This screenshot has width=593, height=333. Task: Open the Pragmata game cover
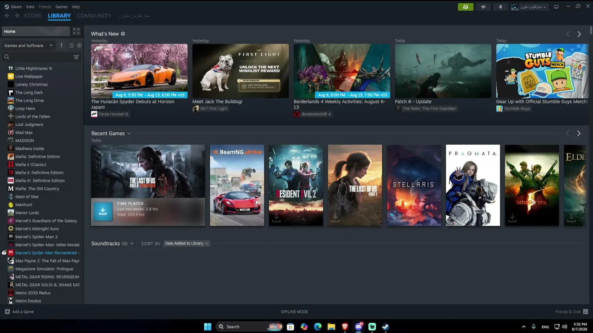tap(473, 185)
